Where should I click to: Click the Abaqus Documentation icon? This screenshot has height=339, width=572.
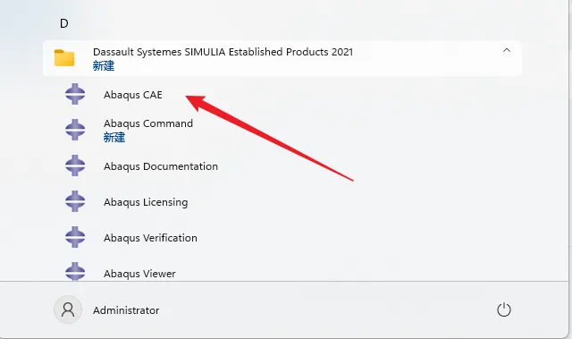pyautogui.click(x=75, y=165)
